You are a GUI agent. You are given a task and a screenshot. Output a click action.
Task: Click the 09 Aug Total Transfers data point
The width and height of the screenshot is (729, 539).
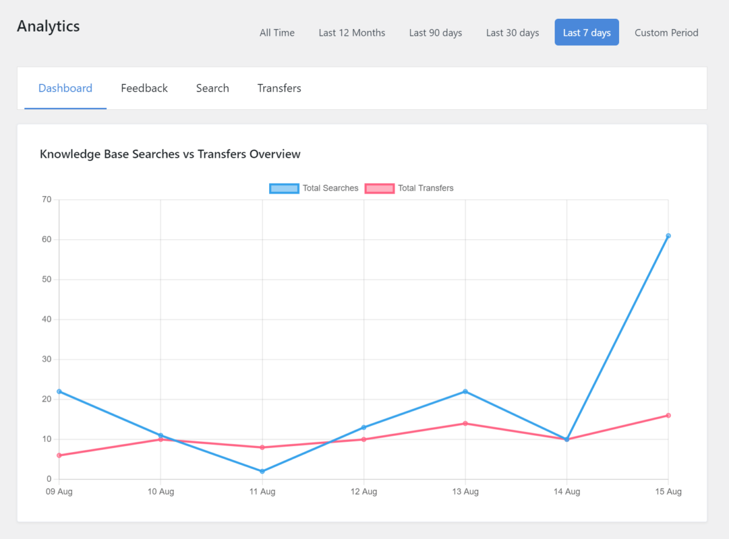[x=59, y=455]
